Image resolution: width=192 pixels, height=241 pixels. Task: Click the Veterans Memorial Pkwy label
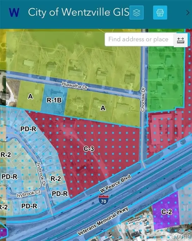[x=103, y=221]
